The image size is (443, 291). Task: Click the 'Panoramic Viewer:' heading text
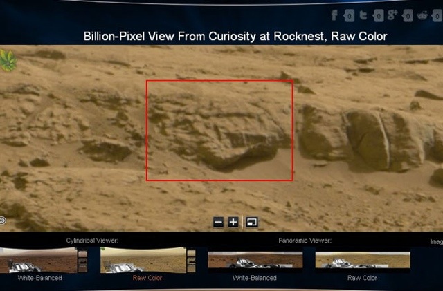coord(305,241)
